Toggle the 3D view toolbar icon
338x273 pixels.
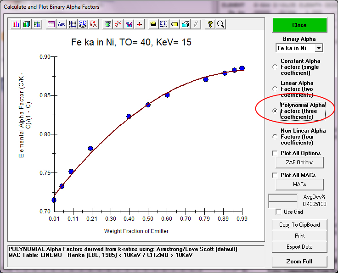coord(83,24)
